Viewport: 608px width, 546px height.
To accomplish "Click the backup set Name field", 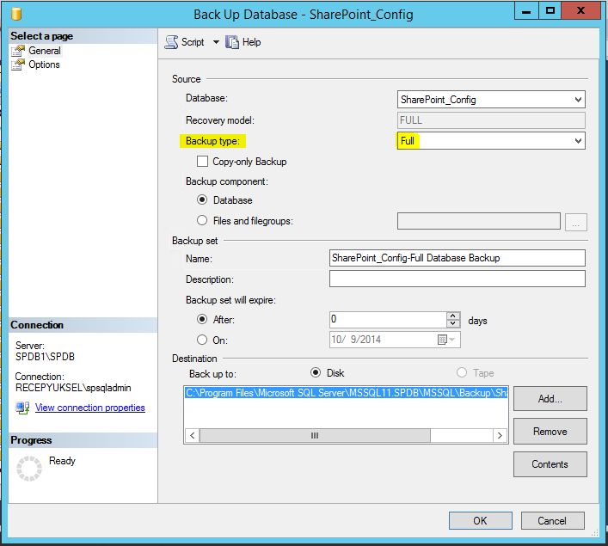I will tap(458, 258).
